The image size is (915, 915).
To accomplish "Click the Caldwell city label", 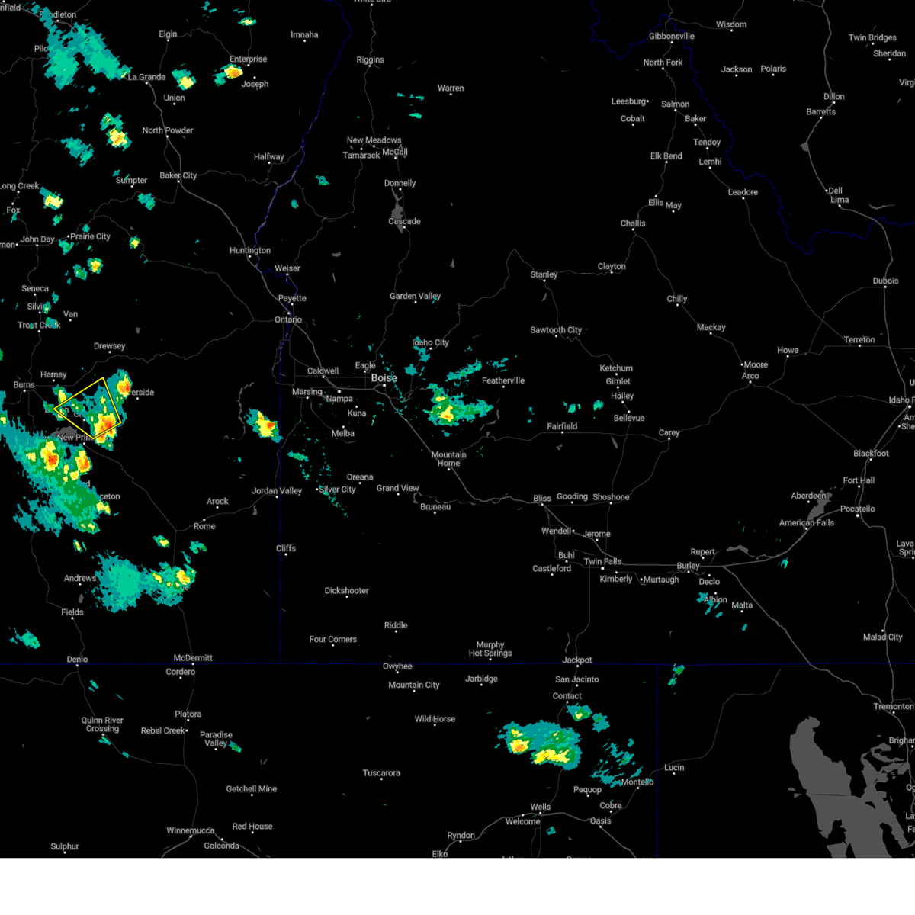I will pyautogui.click(x=323, y=371).
